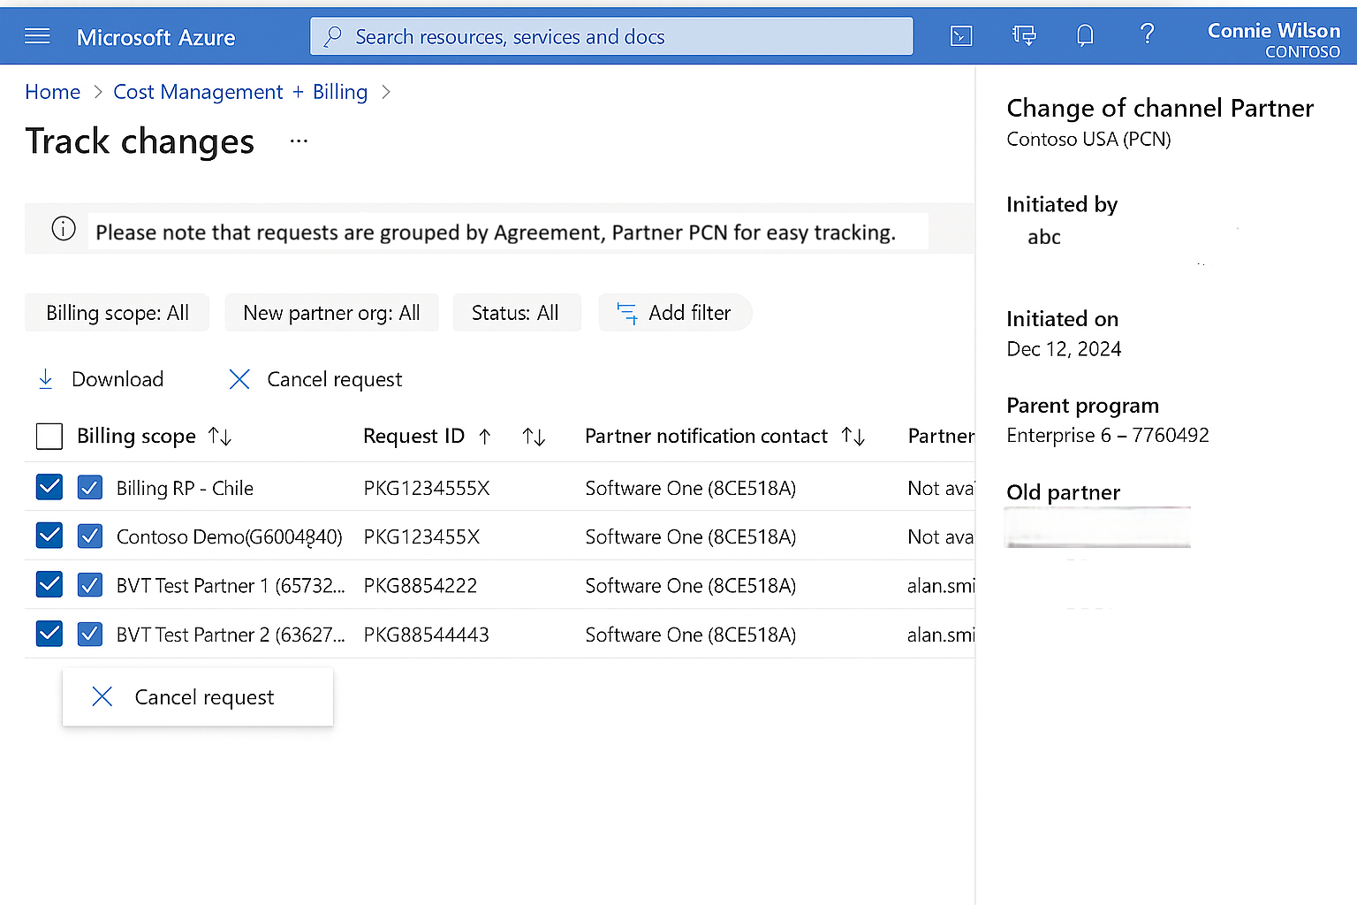Open the more options ellipsis beside Track changes
Viewport: 1357px width, 905px height.
tap(299, 141)
